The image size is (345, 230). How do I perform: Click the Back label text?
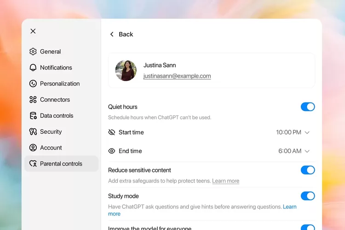coord(126,34)
